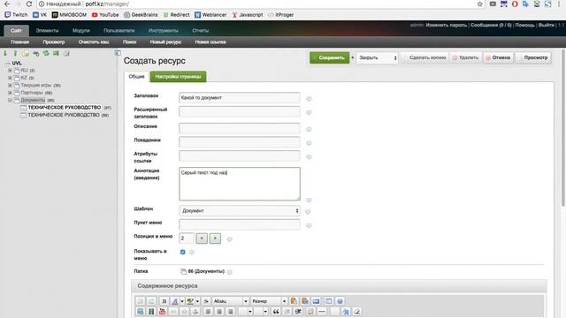
Task: Open the Абзац paragraph format dropdown
Action: point(230,301)
